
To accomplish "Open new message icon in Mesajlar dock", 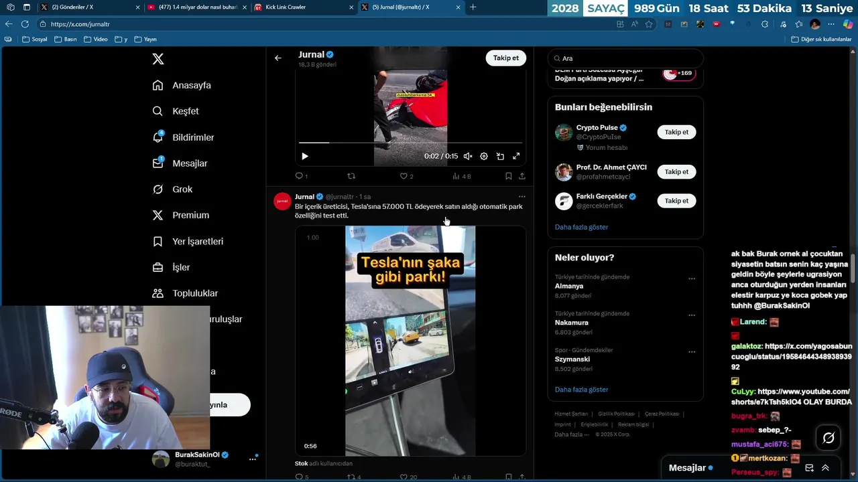I will [809, 468].
